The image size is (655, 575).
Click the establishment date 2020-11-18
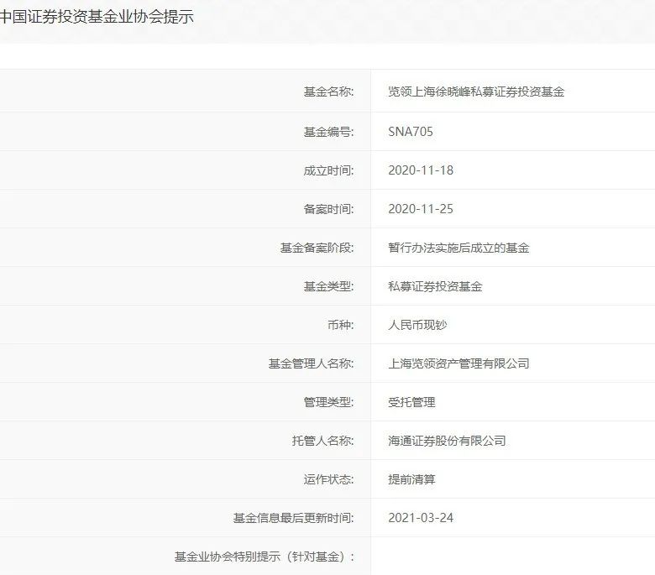click(421, 170)
